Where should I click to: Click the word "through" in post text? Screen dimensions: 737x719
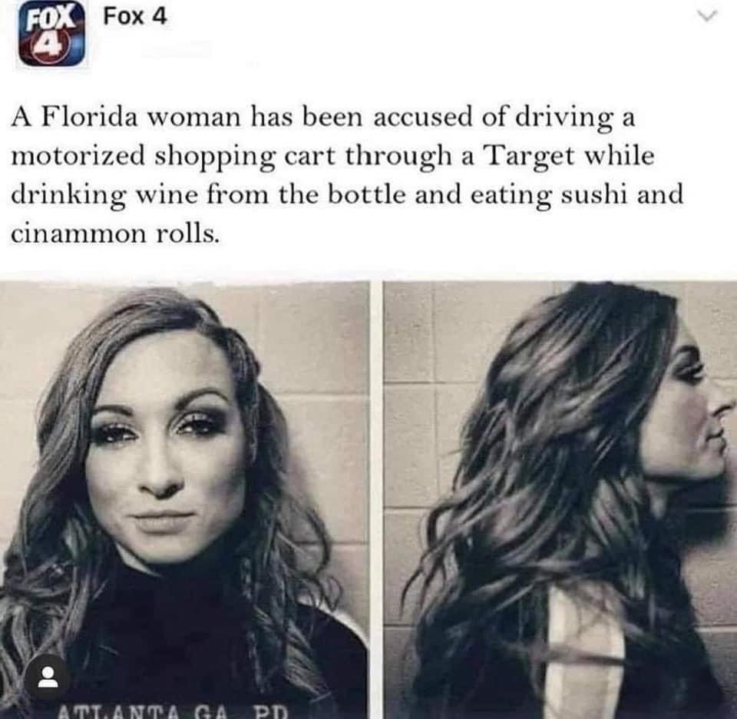pyautogui.click(x=398, y=157)
